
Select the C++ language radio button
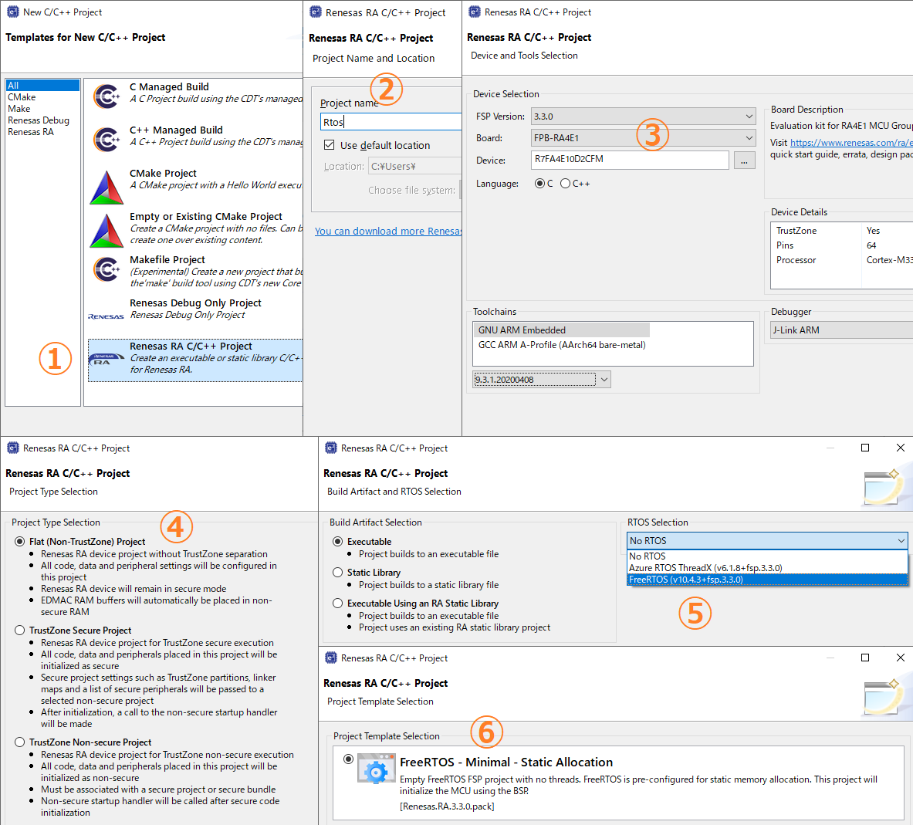pyautogui.click(x=565, y=184)
